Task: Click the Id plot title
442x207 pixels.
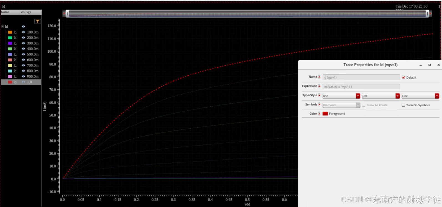Action: 4,6
